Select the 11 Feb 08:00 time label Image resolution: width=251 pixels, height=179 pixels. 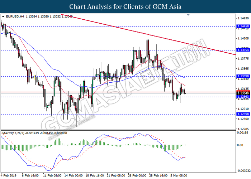click(52, 175)
